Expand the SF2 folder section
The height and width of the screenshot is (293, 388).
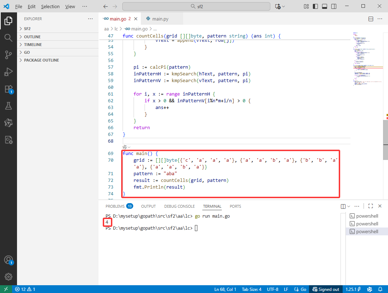click(58, 29)
